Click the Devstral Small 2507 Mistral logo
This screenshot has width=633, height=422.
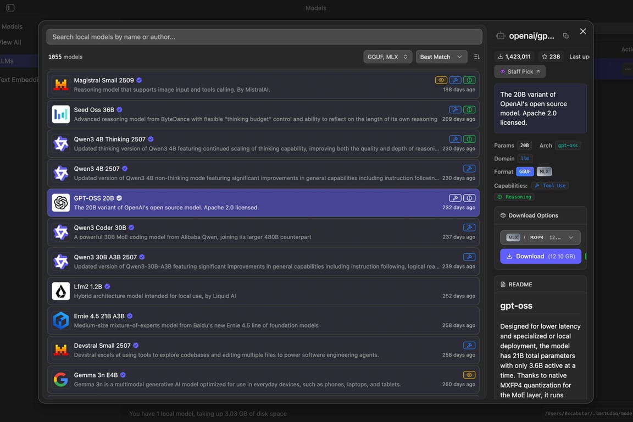click(61, 350)
